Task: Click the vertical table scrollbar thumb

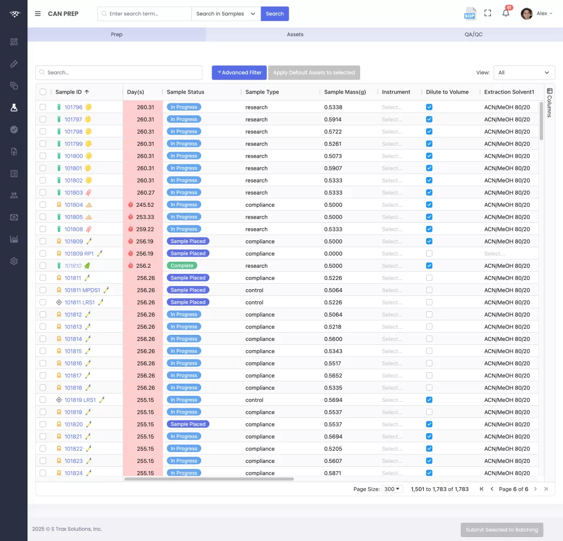Action: pyautogui.click(x=541, y=121)
